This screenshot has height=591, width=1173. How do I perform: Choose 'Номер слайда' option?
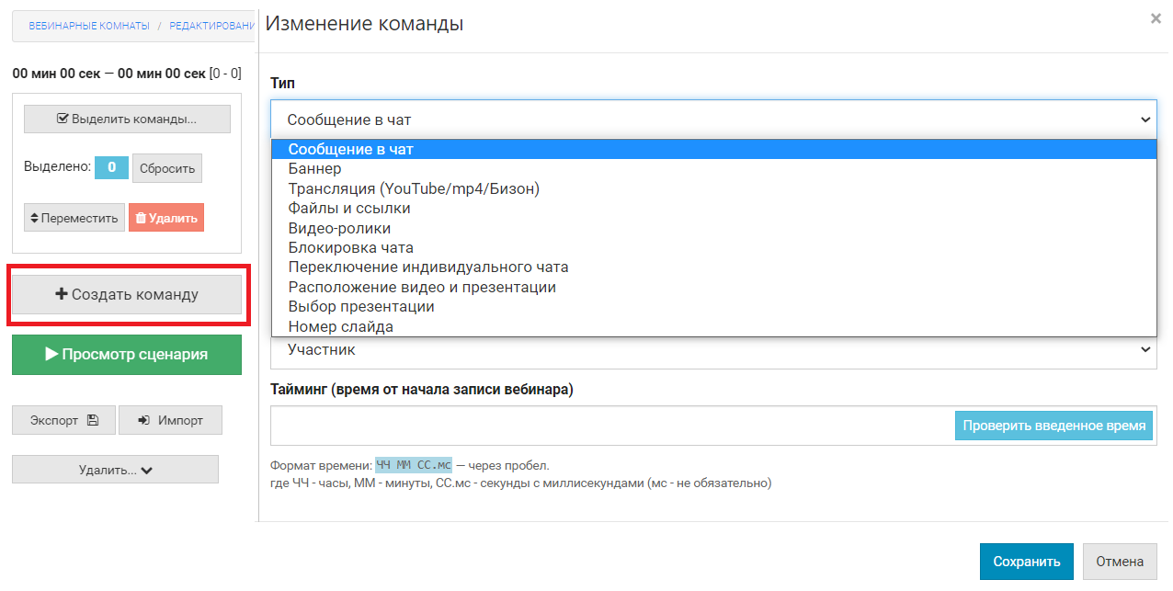[340, 327]
